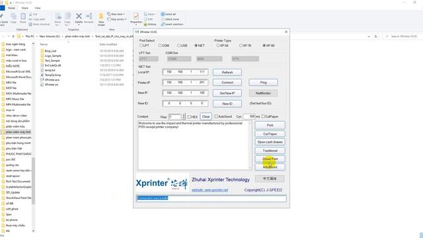Click Select all in the ribbon
The image size is (423, 238).
point(169,14)
